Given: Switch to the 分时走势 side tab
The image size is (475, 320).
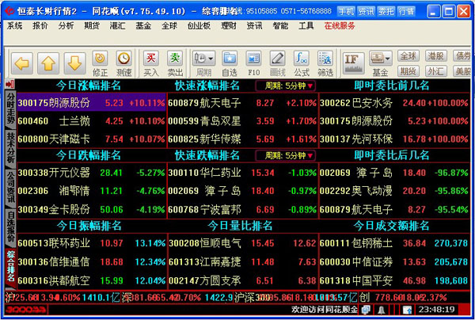Looking at the screenshot, I should tap(10, 109).
